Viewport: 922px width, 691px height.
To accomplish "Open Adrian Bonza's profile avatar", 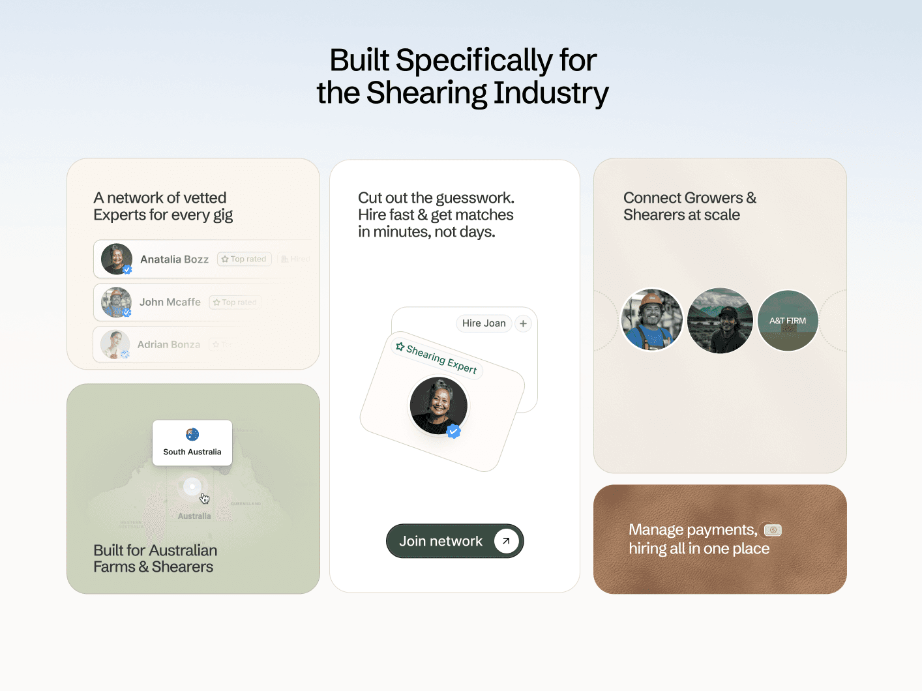I will [115, 345].
